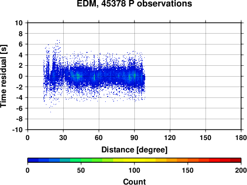The image size is (247, 185).
Task: Pick the green segment near 50 on the colorbar
Action: (x=81, y=160)
